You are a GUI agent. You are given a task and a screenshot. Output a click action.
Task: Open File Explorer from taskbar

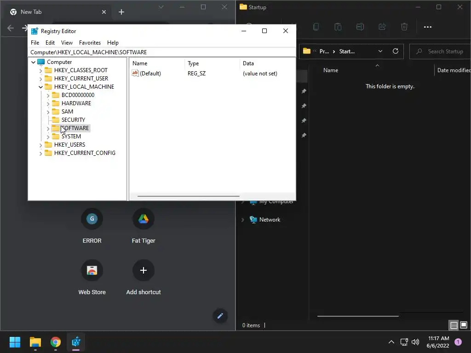pos(35,342)
